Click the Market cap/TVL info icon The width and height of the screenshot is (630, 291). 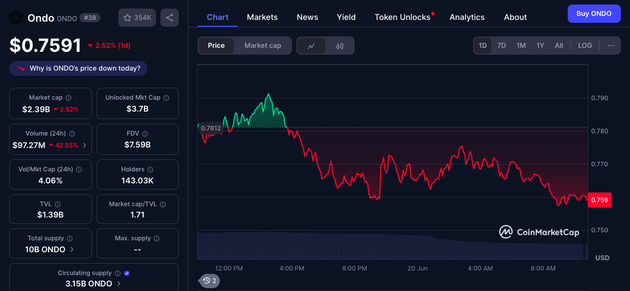163,204
